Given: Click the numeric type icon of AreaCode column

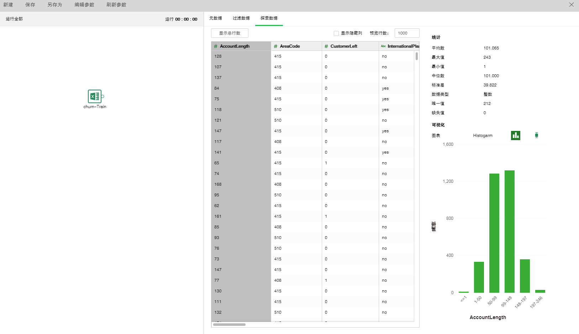Looking at the screenshot, I should [x=275, y=46].
